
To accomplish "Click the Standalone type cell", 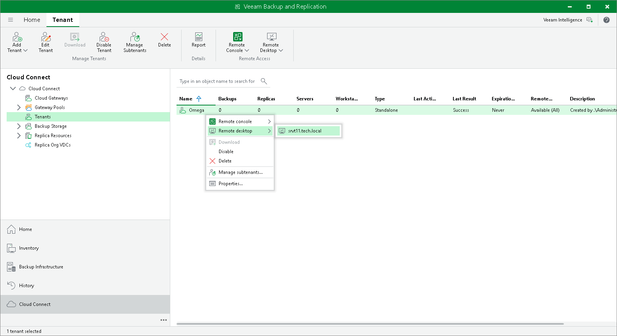I will point(386,110).
